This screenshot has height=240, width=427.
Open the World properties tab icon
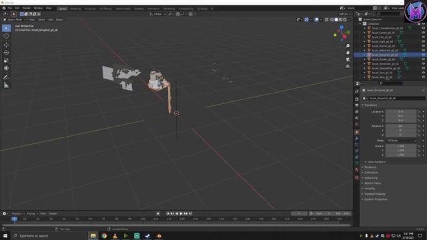(357, 125)
